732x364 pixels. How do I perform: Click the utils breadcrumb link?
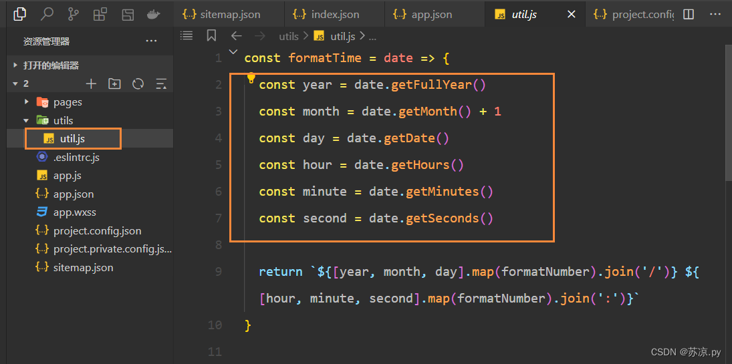(x=289, y=36)
